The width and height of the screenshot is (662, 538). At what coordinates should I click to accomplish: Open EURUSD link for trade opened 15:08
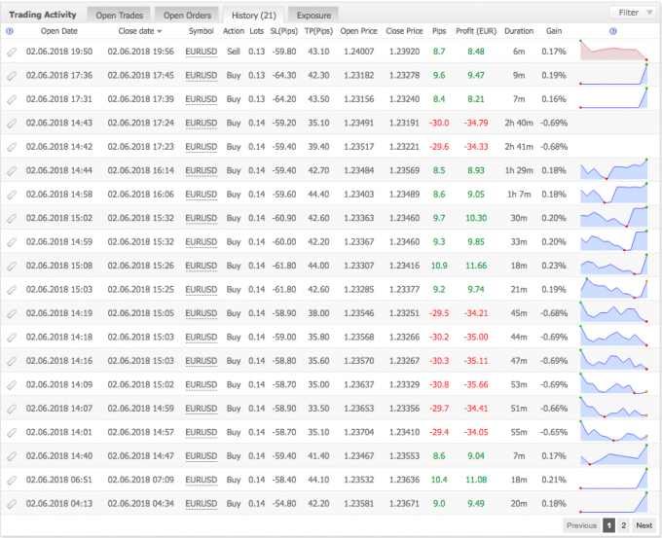(201, 266)
